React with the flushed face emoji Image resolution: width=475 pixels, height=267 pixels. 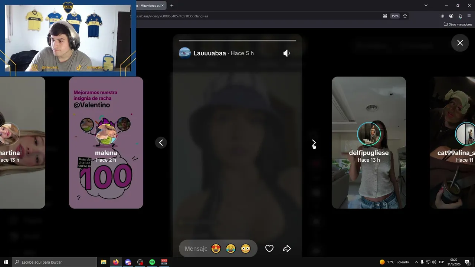(245, 248)
